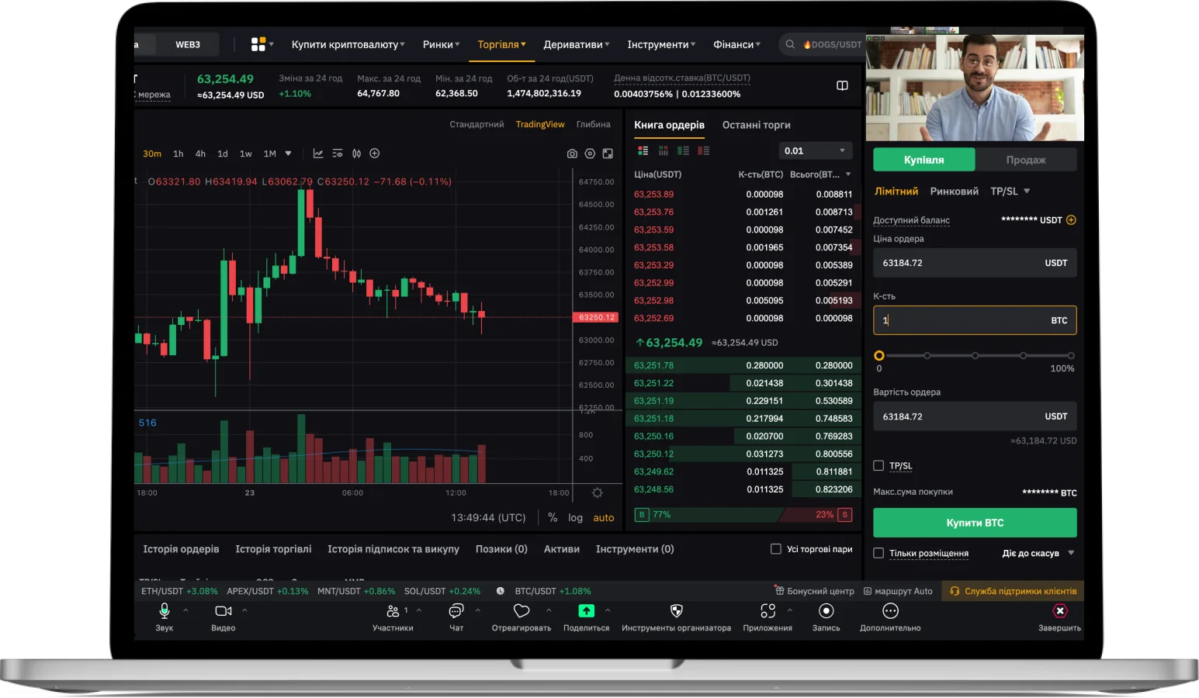Image resolution: width=1199 pixels, height=698 pixels.
Task: Click the Купити BTC button
Action: pyautogui.click(x=975, y=523)
